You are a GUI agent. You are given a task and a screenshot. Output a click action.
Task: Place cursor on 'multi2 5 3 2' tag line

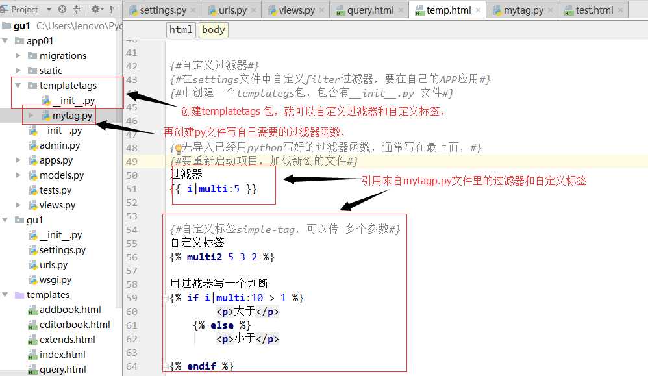coord(222,257)
